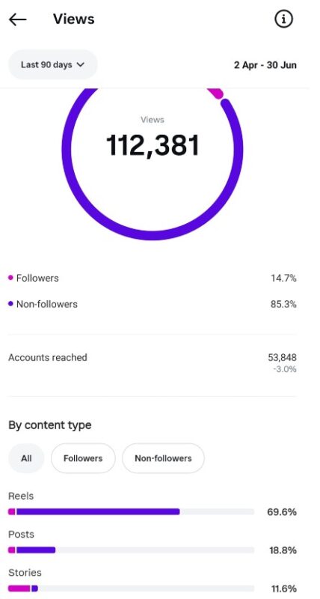
Task: Select the Non-followers 85.3% row
Action: tap(153, 305)
